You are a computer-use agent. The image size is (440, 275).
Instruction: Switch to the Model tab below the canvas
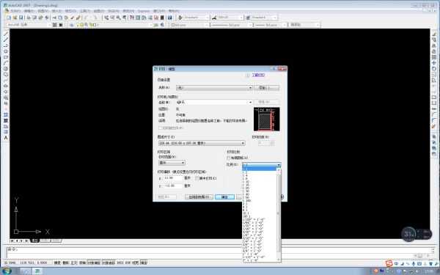pyautogui.click(x=34, y=241)
